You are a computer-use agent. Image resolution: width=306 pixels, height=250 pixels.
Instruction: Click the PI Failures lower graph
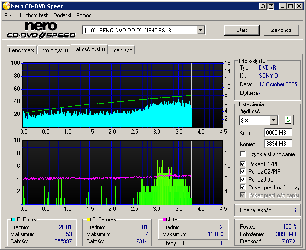[123, 172]
